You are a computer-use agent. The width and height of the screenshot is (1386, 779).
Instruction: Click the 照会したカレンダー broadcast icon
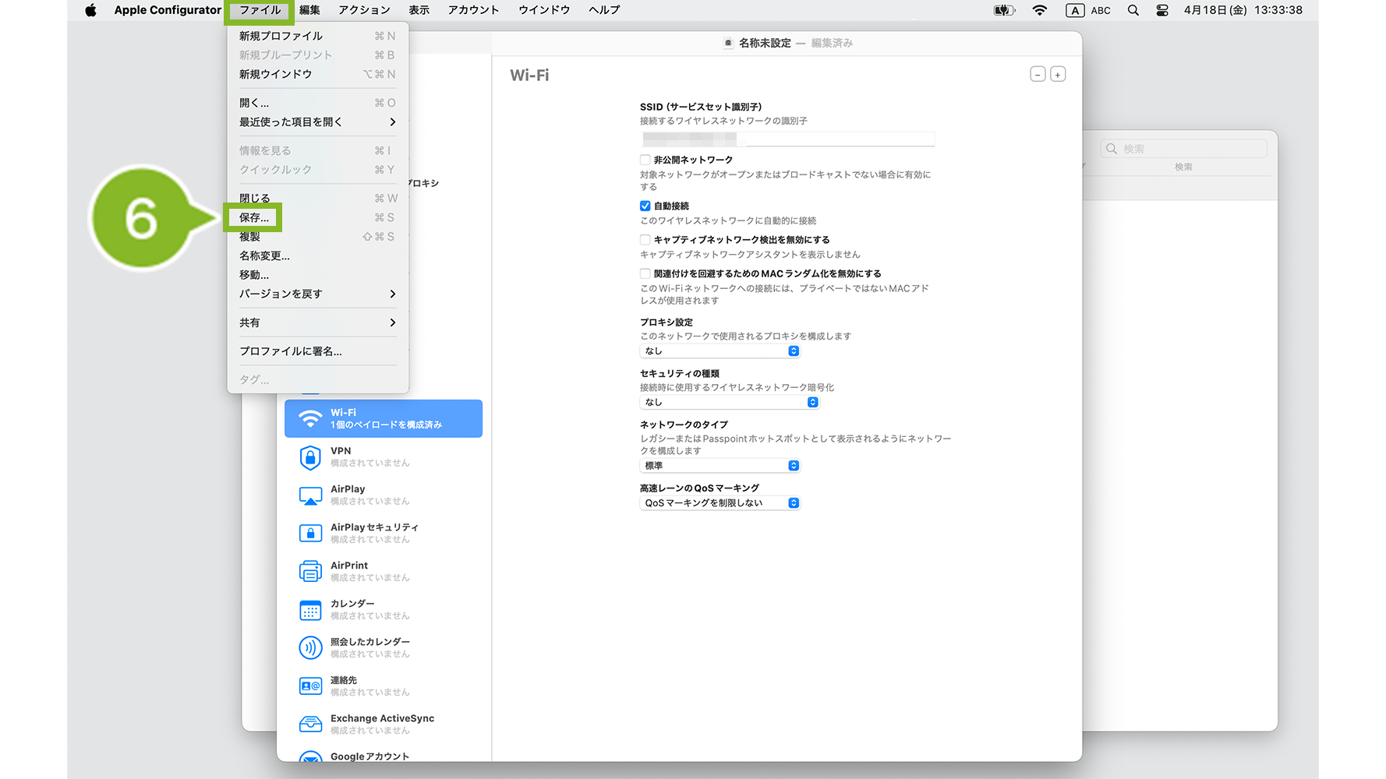310,648
